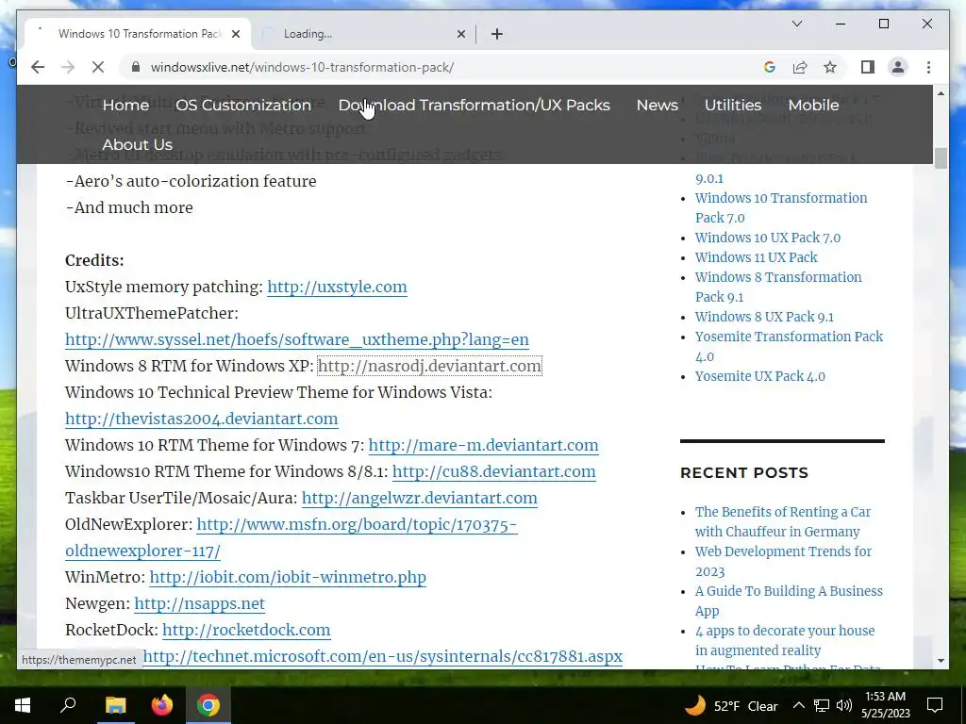
Task: Open the technet sysinternals link
Action: click(x=383, y=657)
